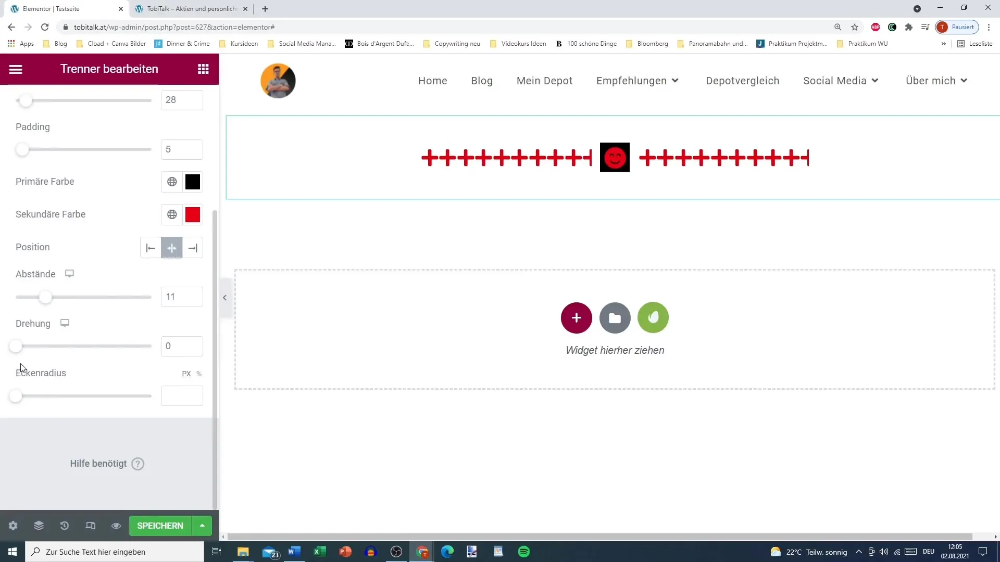Open the Sekundäre Farbe red color swatch
The image size is (1000, 562).
pos(193,214)
